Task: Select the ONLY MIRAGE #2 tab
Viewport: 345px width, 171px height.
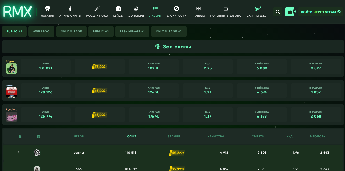Action: 169,31
